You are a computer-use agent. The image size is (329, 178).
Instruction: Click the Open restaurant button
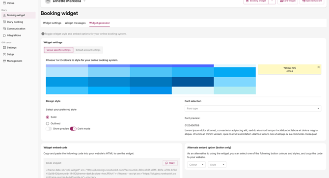coord(312,1)
